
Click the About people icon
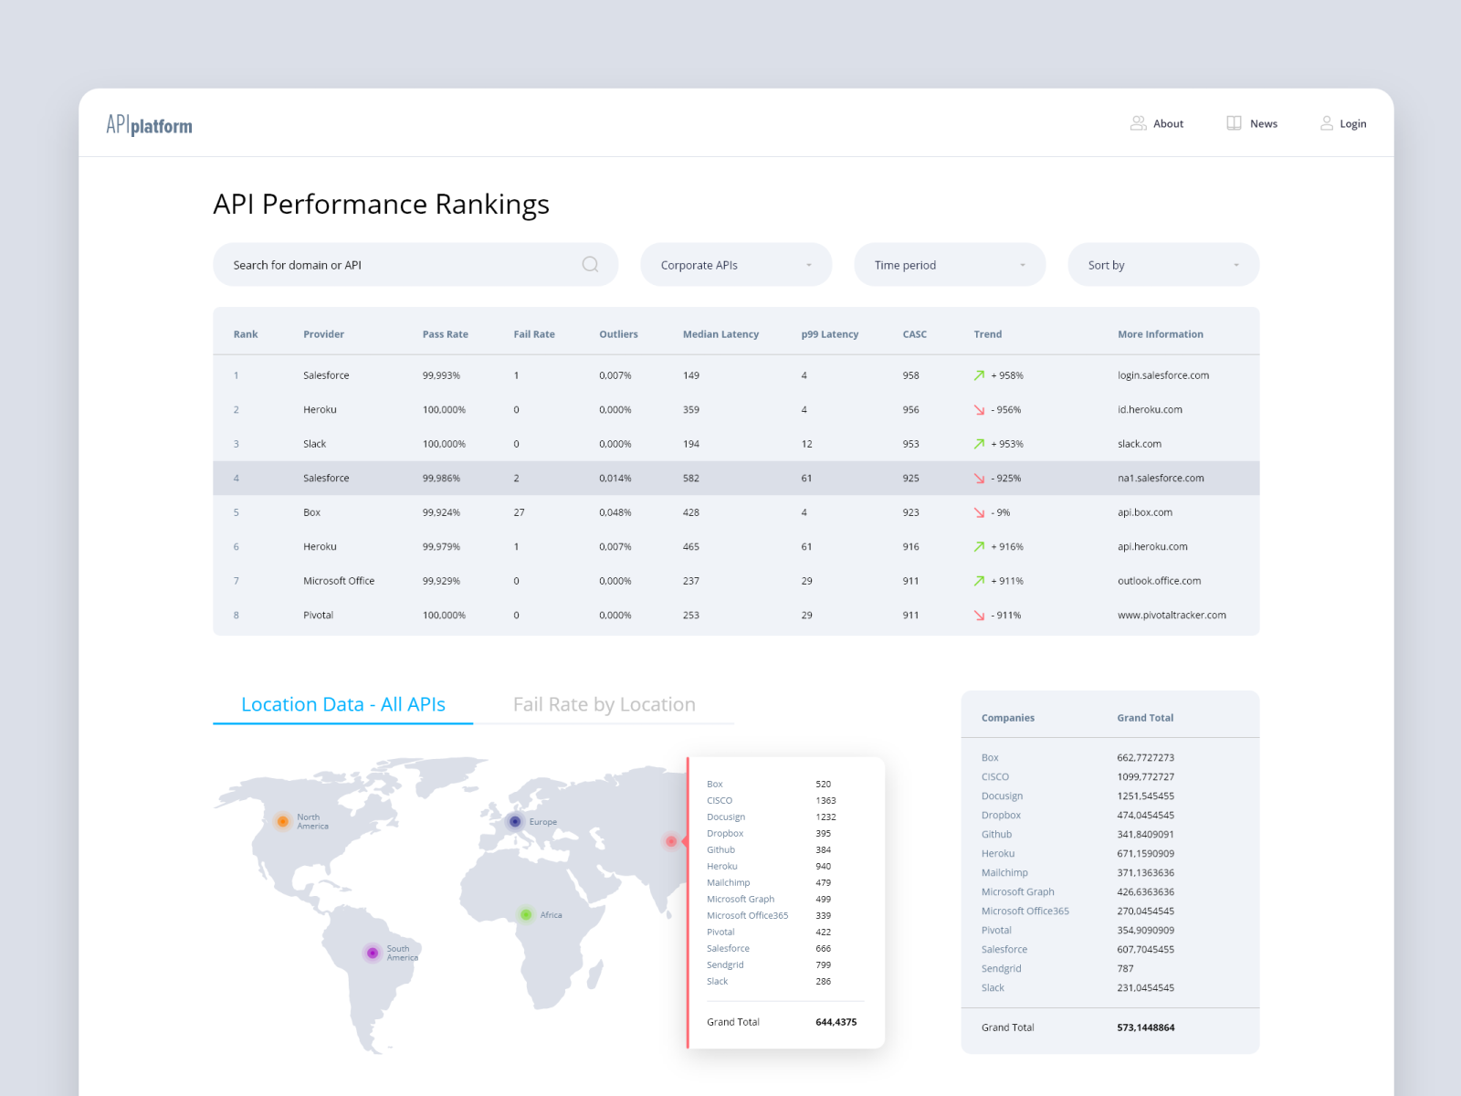(1138, 123)
